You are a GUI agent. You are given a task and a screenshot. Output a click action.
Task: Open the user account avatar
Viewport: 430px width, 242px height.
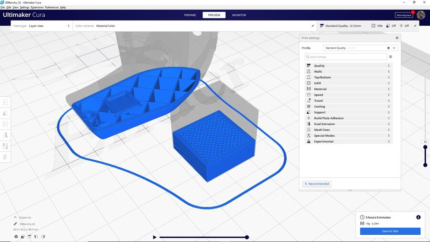coord(420,15)
